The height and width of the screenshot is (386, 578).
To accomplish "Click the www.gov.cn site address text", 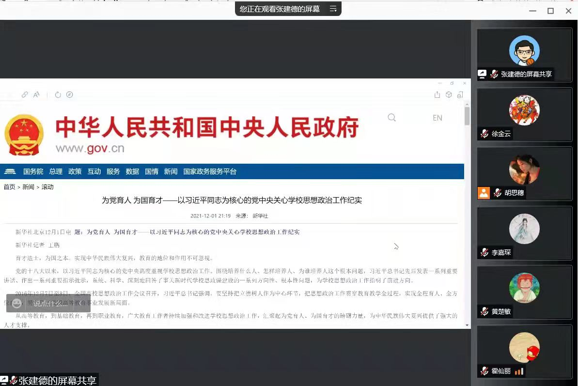I will point(90,148).
